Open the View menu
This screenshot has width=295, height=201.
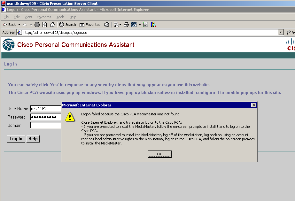28,17
